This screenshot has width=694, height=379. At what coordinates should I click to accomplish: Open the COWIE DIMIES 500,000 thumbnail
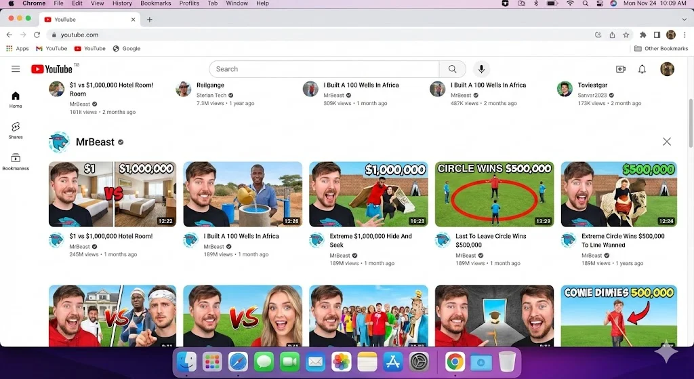click(x=619, y=316)
